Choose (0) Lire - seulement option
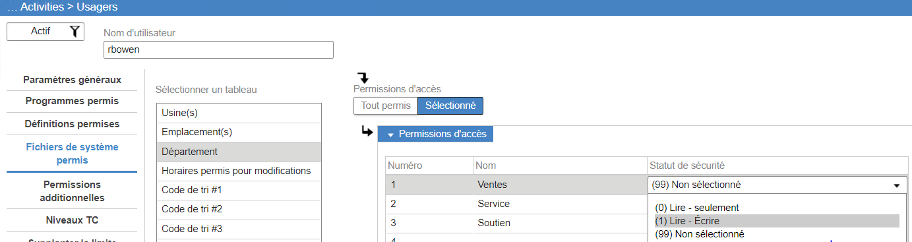This screenshot has height=242, width=912. click(697, 208)
